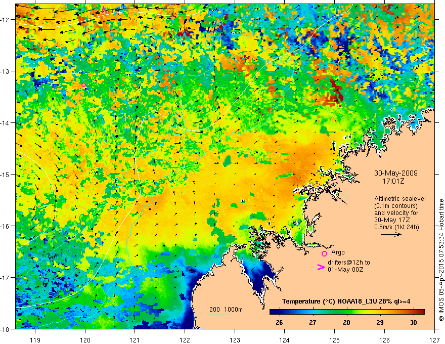Click the 0.5m/s velocity scale arrow

[391, 234]
